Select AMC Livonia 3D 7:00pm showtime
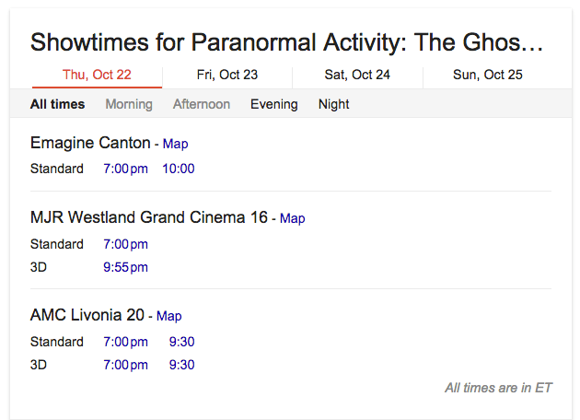 click(126, 365)
